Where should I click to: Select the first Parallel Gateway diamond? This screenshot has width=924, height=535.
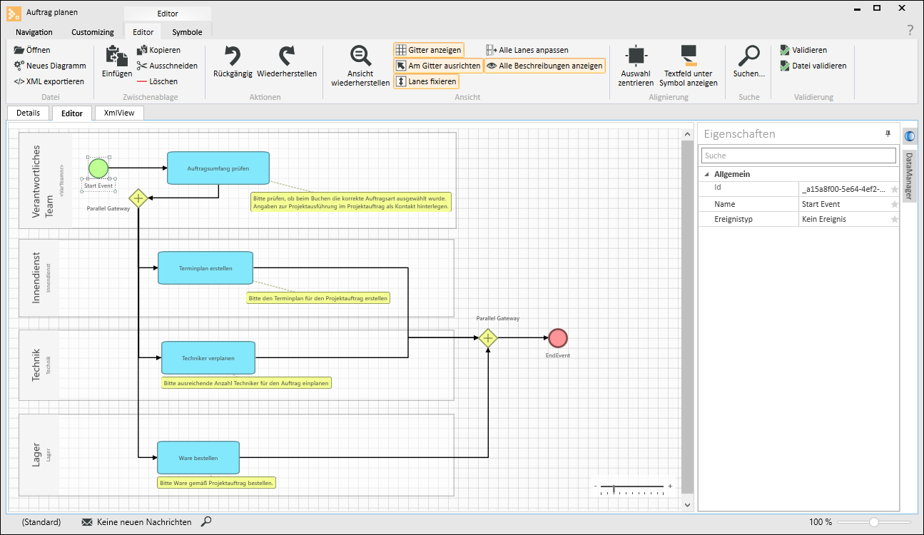[x=138, y=198]
